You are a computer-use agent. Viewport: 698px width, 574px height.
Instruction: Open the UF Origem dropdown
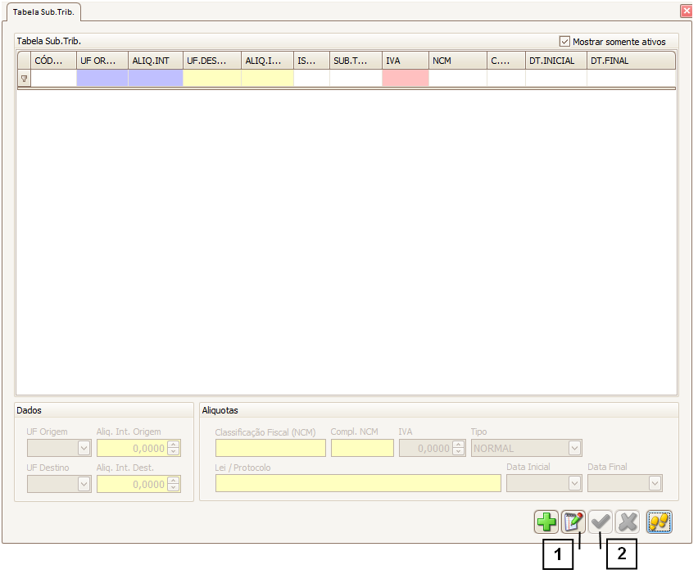[84, 448]
